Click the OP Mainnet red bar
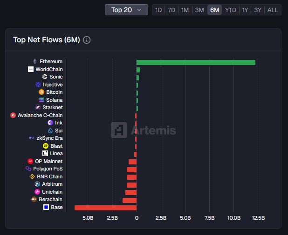This screenshot has height=235, width=288. 133,162
